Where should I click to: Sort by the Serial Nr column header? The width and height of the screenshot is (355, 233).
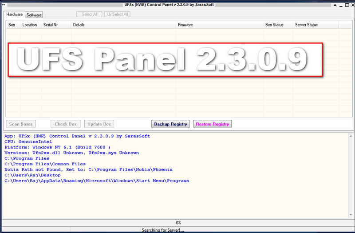(56, 25)
